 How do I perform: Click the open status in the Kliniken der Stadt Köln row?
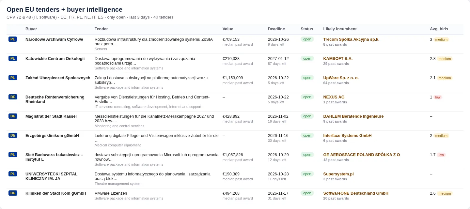tap(307, 193)
